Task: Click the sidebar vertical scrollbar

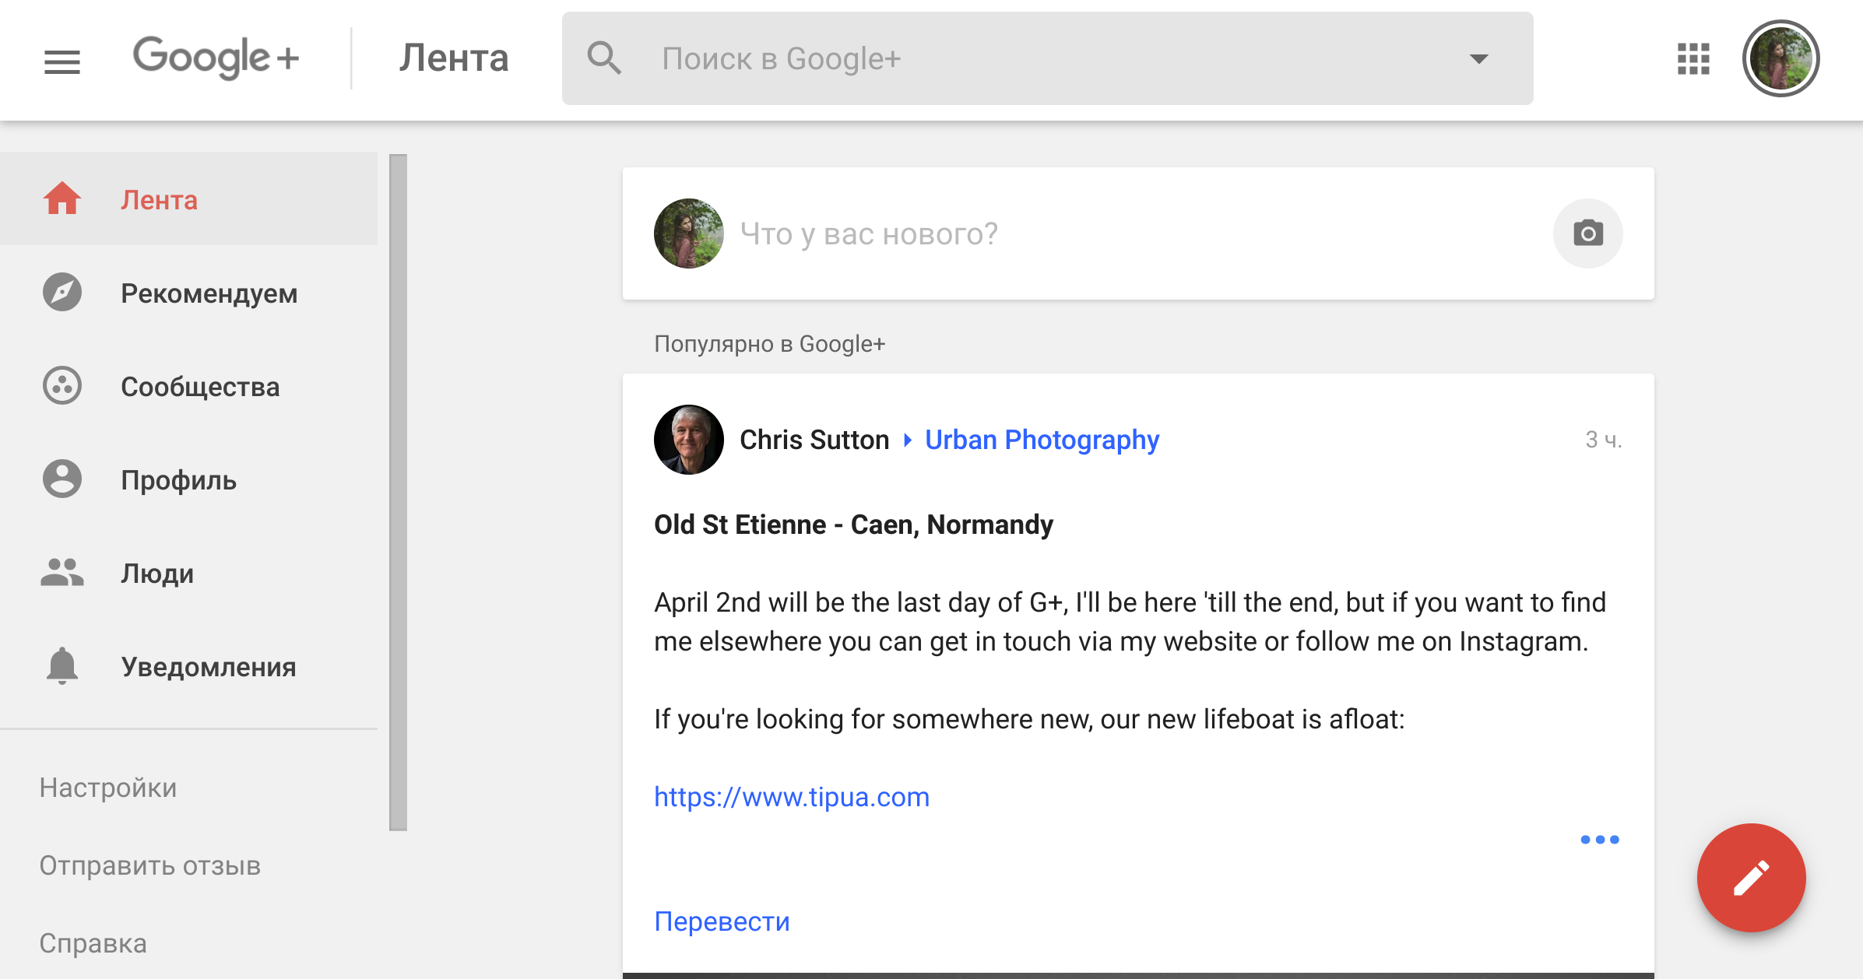Action: click(398, 492)
